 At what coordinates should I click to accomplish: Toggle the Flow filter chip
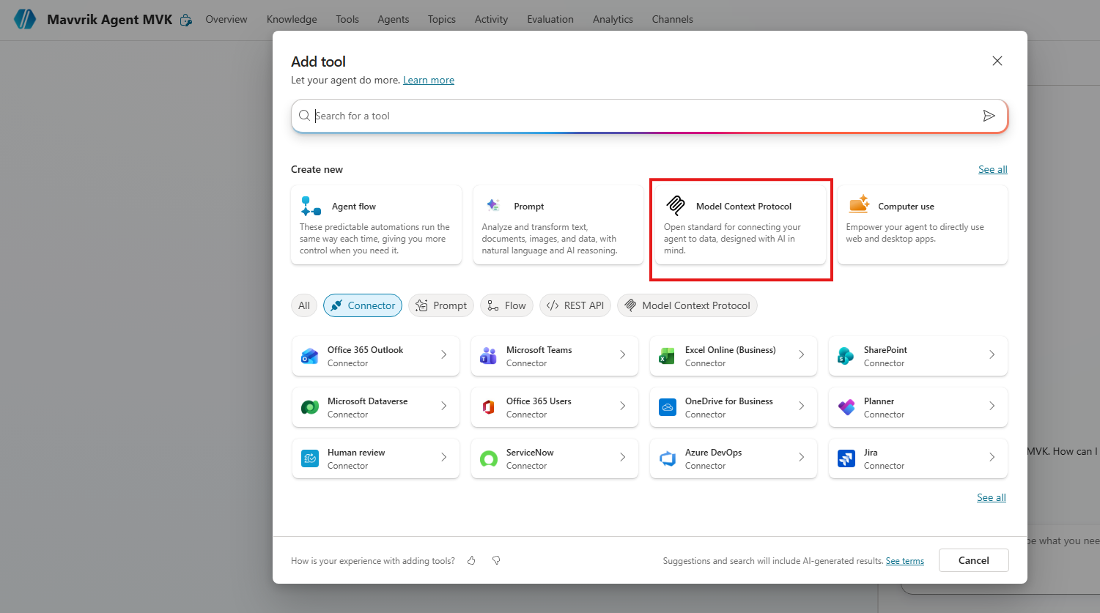[x=506, y=305]
